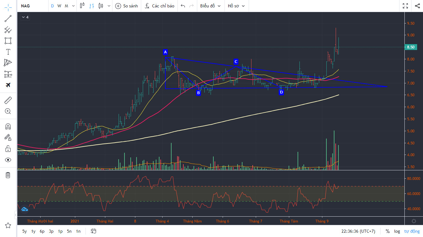Image resolution: width=423 pixels, height=237 pixels.
Task: Switch price scale to log
Action: [397, 231]
